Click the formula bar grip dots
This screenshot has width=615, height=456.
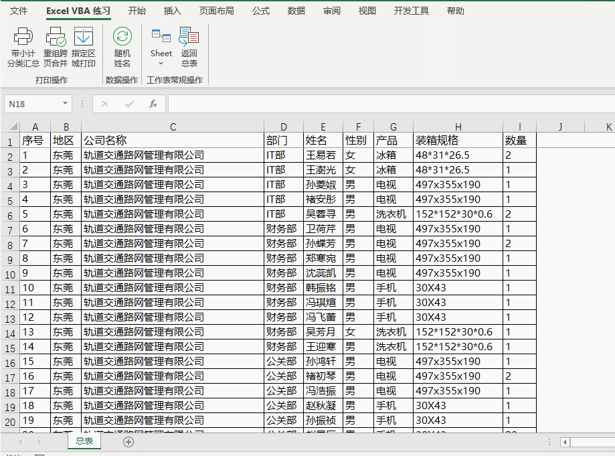[82, 104]
